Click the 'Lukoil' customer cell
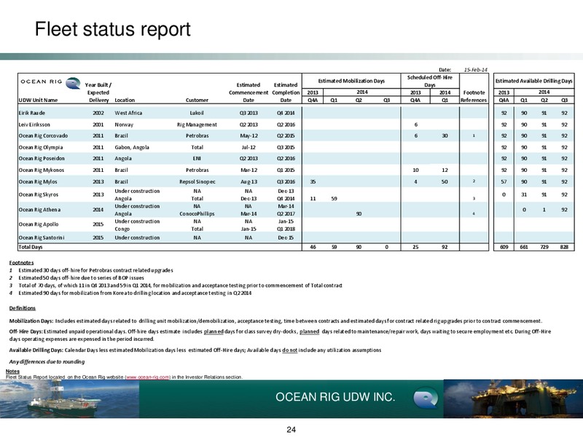 197,113
